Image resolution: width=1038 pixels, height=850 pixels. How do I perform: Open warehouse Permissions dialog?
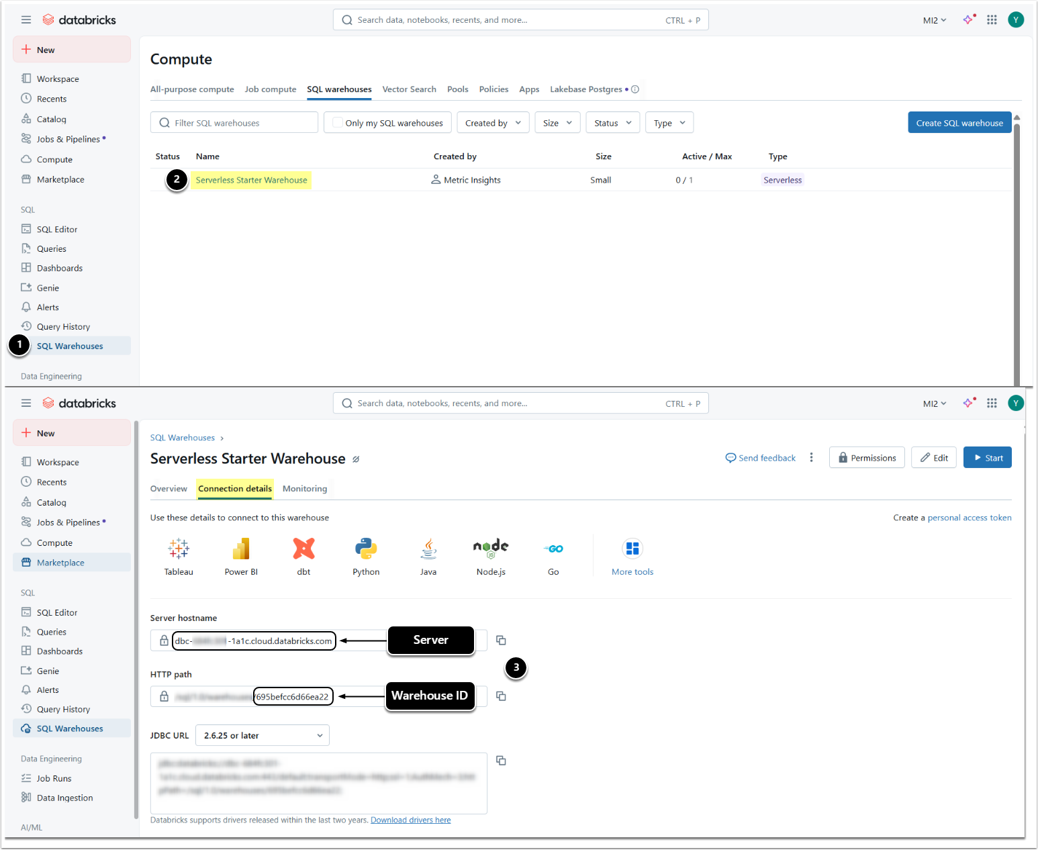pos(867,457)
